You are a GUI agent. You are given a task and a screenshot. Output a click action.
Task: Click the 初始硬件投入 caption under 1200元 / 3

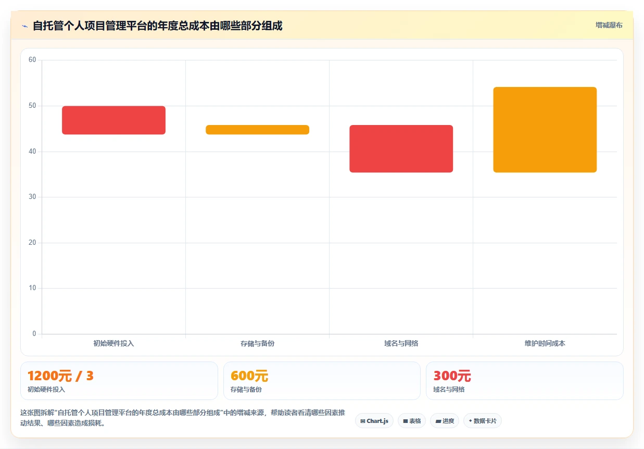click(46, 390)
